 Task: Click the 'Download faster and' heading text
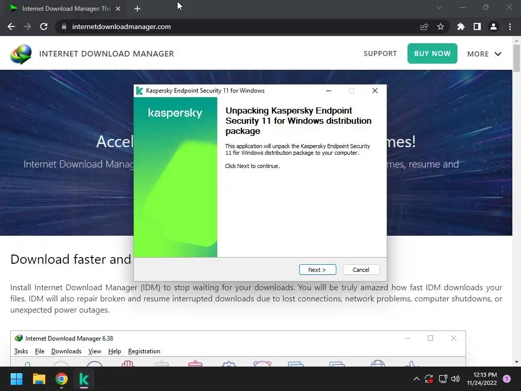[x=71, y=259]
